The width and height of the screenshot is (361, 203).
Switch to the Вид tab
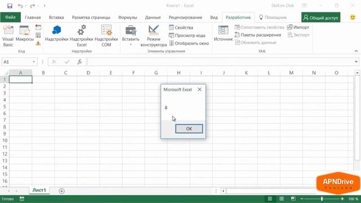(214, 17)
